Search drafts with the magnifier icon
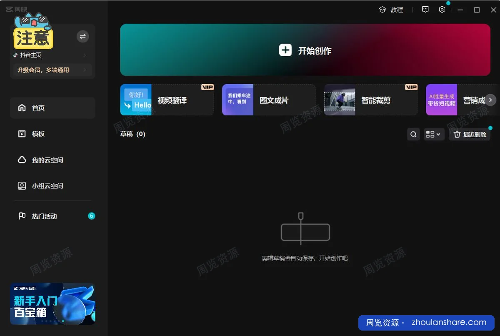 [413, 134]
